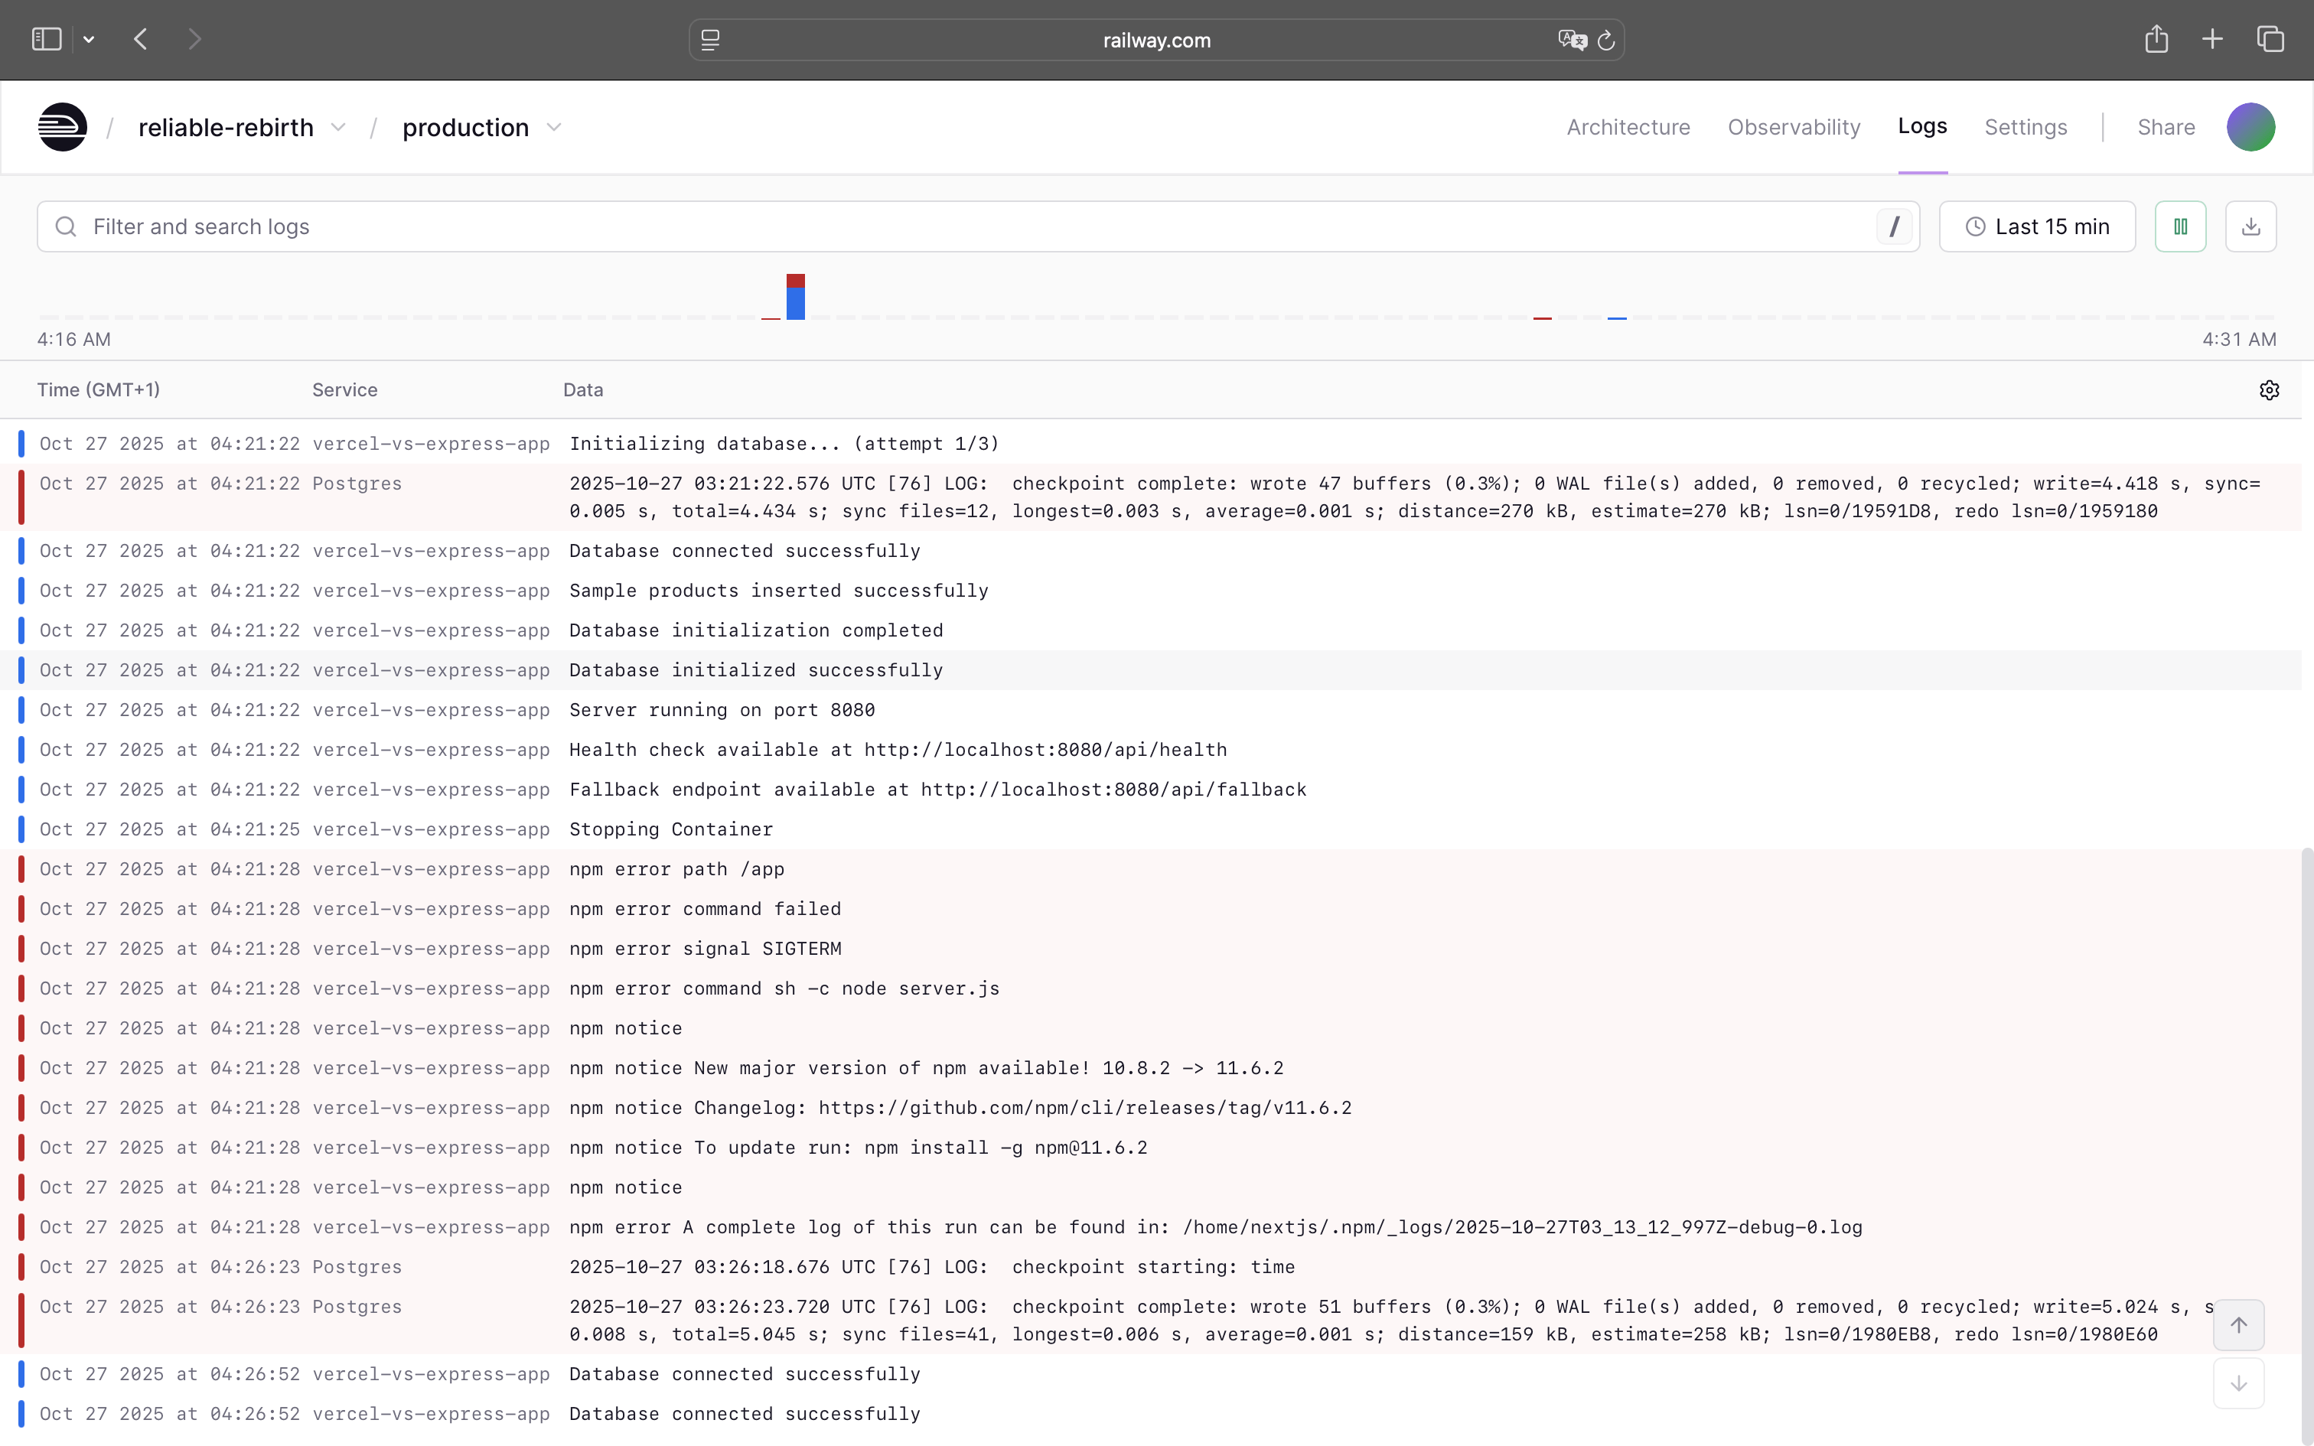This screenshot has width=2314, height=1446.
Task: Click the scroll-to-top arrow button
Action: coord(2238,1324)
